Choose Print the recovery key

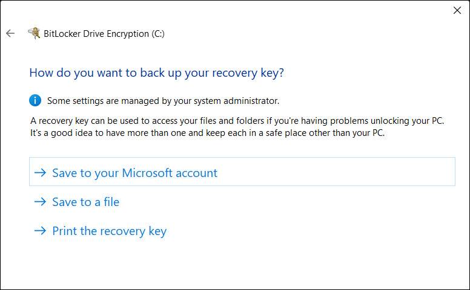click(x=109, y=231)
